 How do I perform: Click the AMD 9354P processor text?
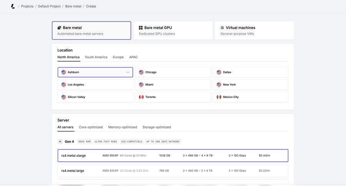click(x=110, y=171)
